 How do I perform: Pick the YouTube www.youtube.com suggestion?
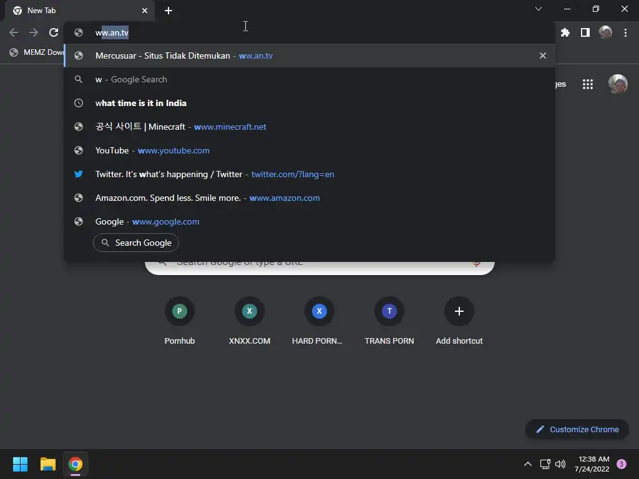pyautogui.click(x=310, y=150)
